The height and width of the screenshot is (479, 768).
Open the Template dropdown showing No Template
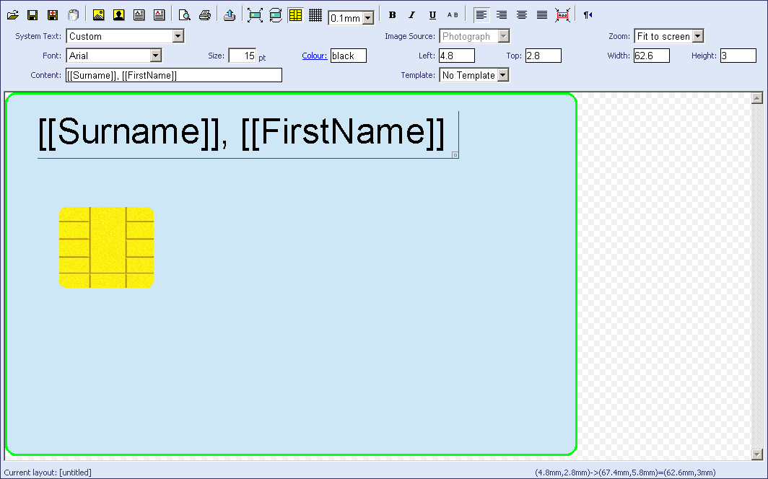pyautogui.click(x=503, y=75)
